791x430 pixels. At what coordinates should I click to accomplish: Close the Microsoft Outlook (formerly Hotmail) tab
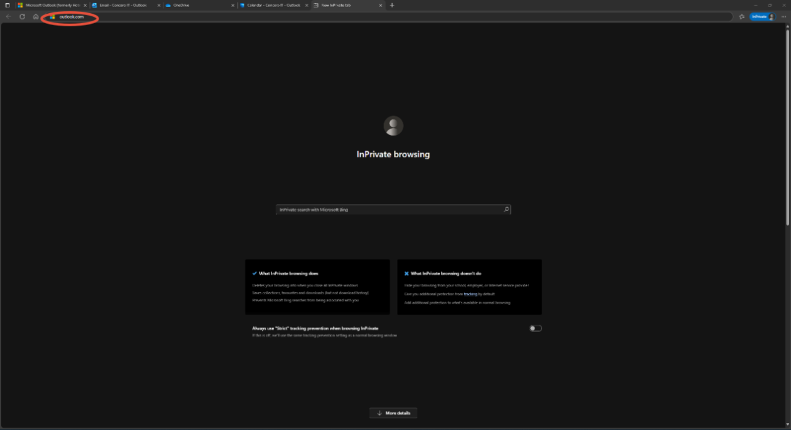click(85, 5)
